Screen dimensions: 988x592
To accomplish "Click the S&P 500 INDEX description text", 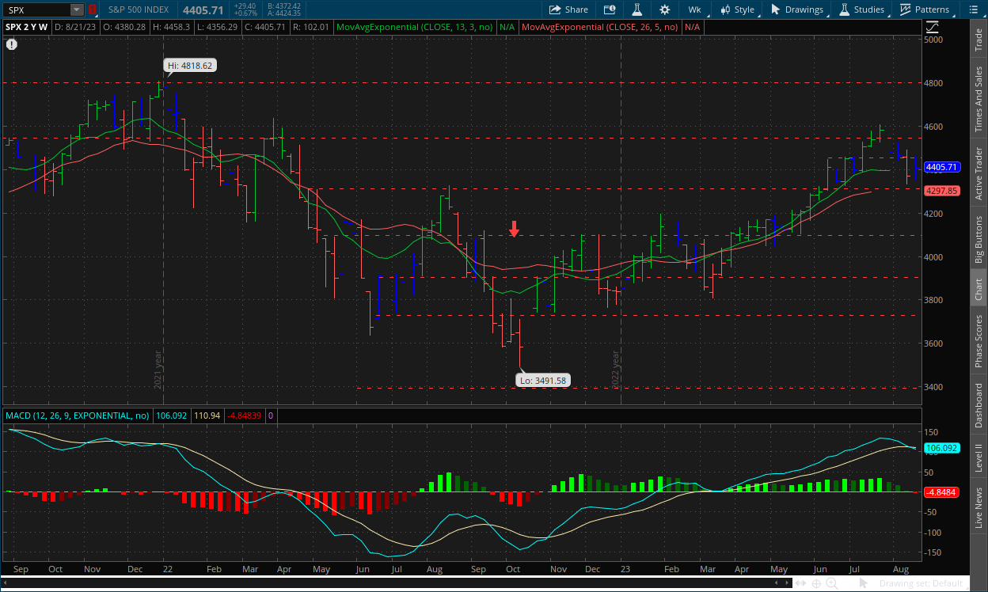I will click(x=138, y=9).
